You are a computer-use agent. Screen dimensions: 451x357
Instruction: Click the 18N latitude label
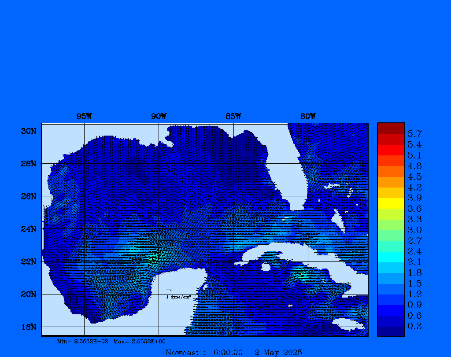point(29,327)
